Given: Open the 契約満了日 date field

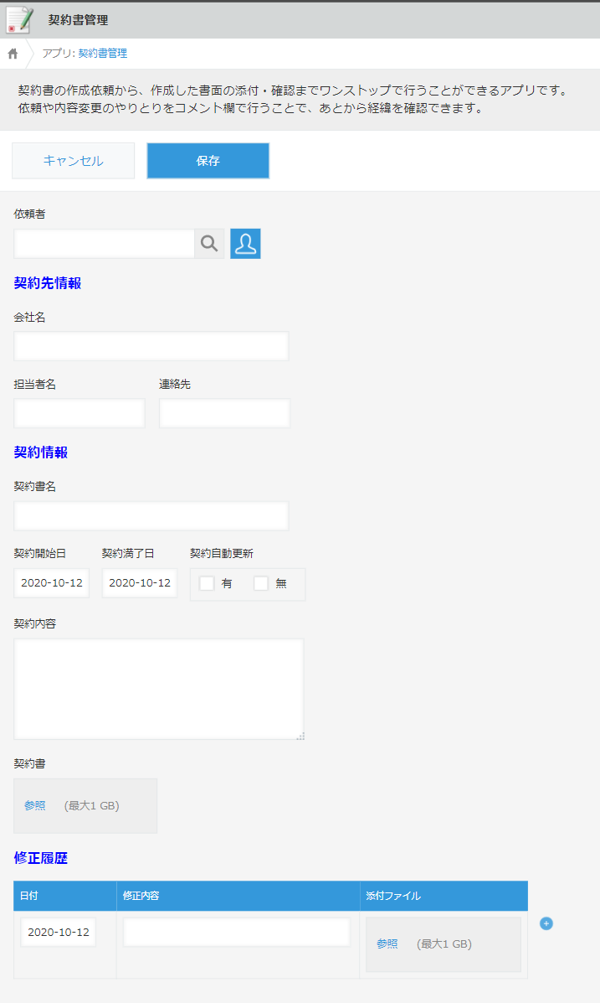Looking at the screenshot, I should (x=140, y=583).
